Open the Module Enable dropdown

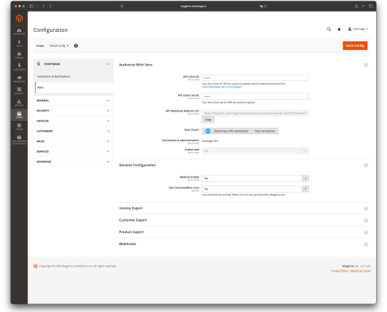[x=255, y=179]
